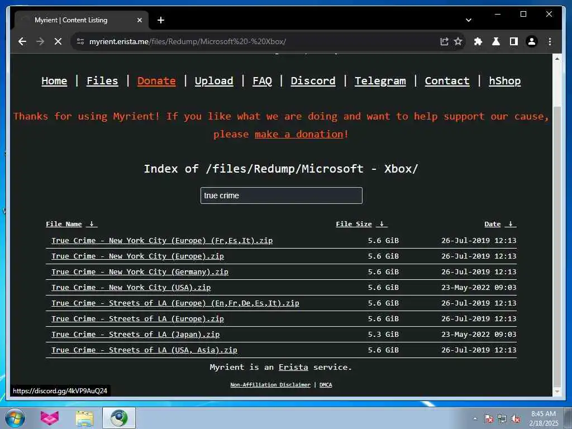Viewport: 572px width, 429px height.
Task: Go back using browser back arrow
Action: pyautogui.click(x=22, y=41)
